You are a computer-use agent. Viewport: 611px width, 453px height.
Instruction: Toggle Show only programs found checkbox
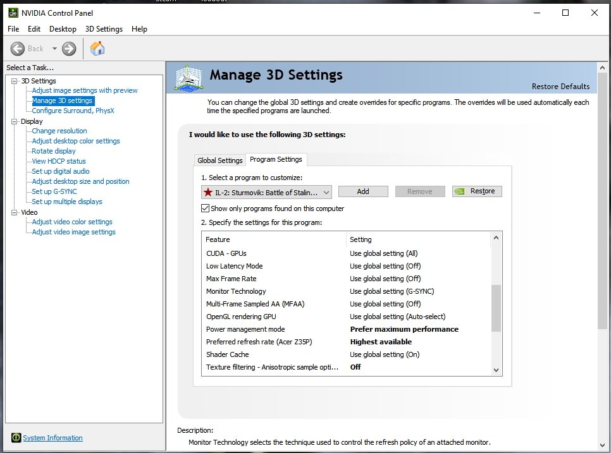click(205, 208)
